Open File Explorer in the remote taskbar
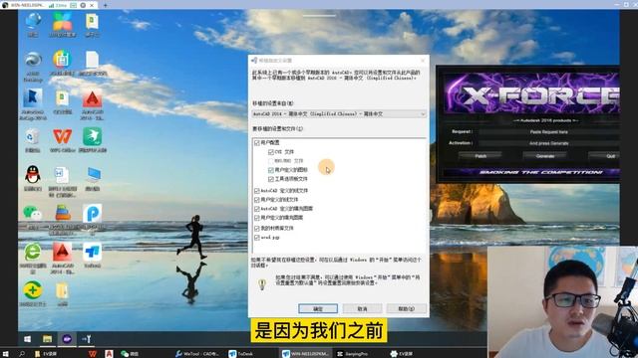This screenshot has width=638, height=358. (47, 339)
